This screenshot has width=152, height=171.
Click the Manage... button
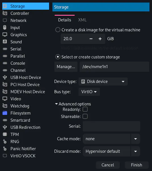pyautogui.click(x=66, y=67)
